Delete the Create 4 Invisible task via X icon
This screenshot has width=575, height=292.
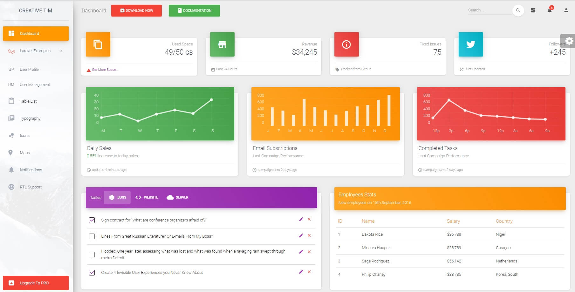coord(309,272)
